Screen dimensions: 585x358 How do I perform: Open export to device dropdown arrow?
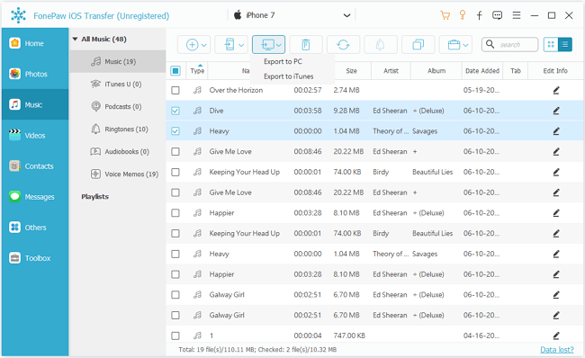click(x=241, y=45)
